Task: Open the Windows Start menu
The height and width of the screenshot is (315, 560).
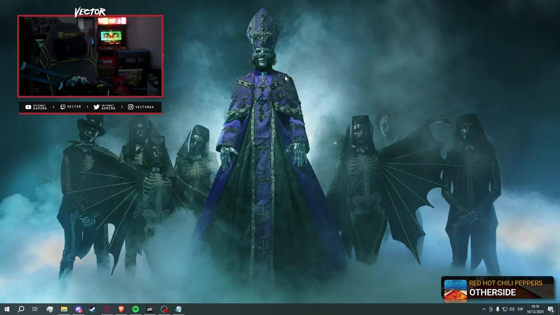Action: (x=7, y=309)
